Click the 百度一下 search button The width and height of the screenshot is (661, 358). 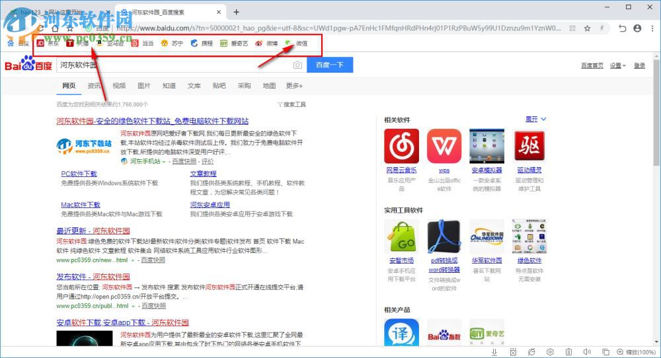pos(330,65)
